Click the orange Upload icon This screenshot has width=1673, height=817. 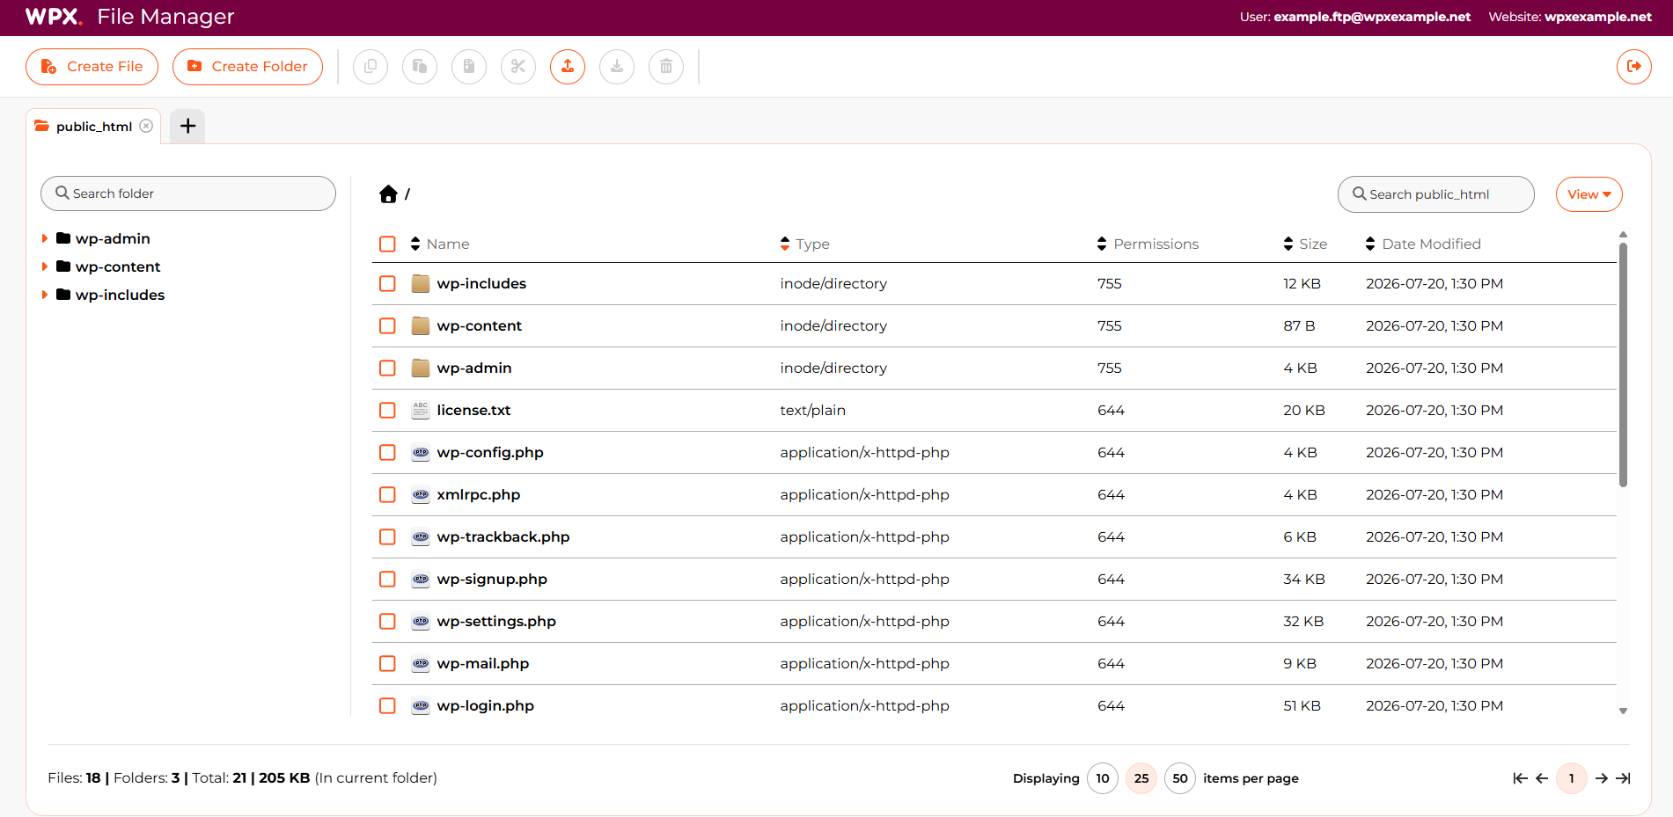pyautogui.click(x=568, y=67)
